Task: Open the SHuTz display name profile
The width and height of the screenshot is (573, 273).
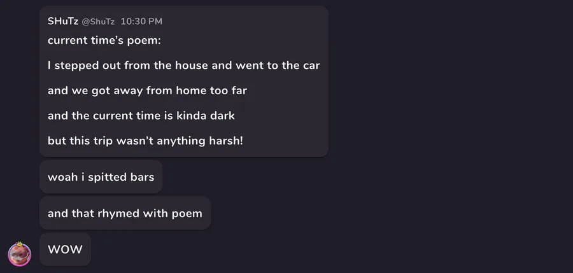Action: coord(63,22)
